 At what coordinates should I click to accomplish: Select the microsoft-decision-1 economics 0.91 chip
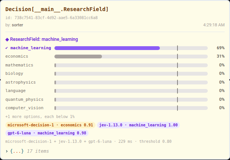pos(50,125)
